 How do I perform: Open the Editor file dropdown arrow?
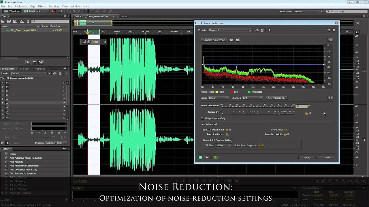(x=114, y=16)
